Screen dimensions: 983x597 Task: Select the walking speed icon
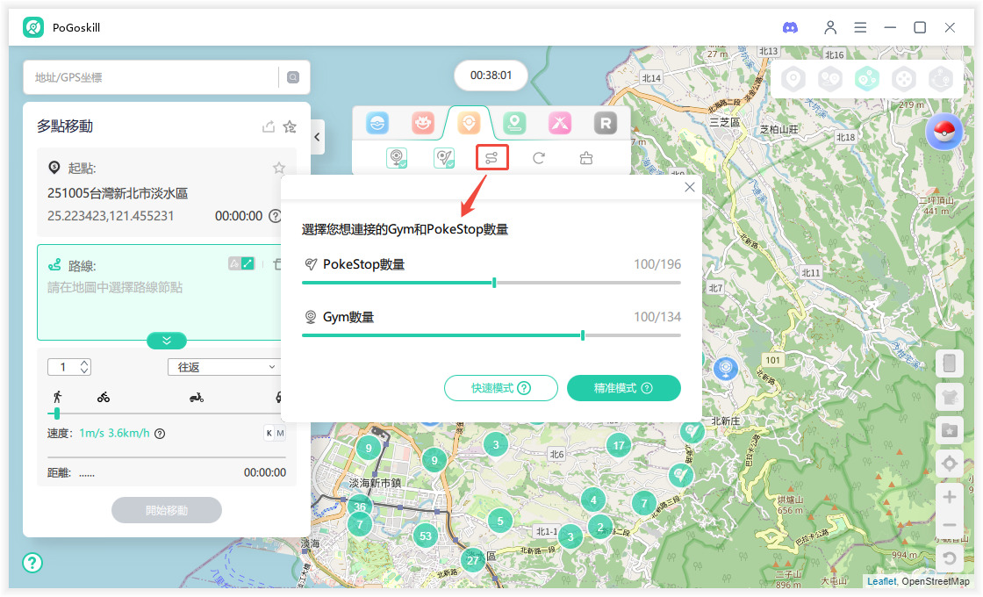tap(58, 397)
